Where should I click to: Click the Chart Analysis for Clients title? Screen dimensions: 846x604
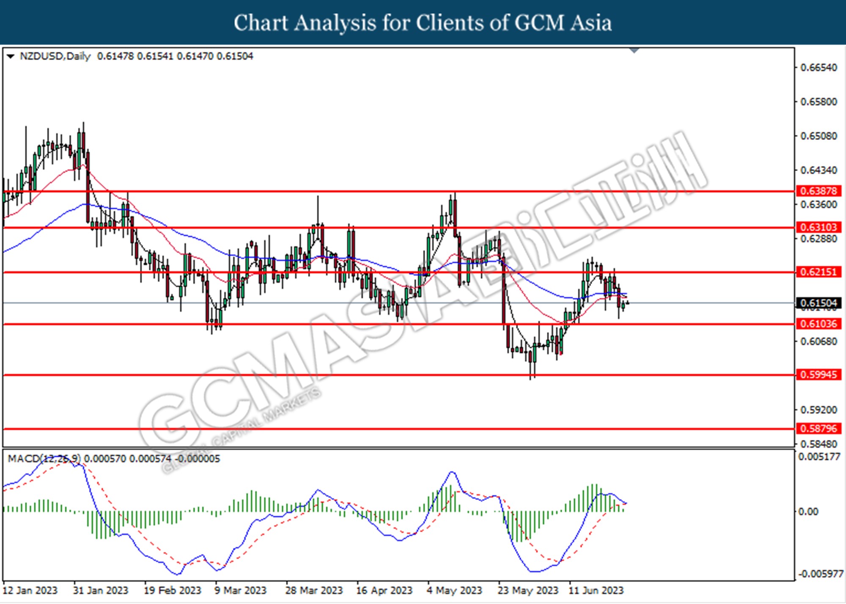coord(423,22)
